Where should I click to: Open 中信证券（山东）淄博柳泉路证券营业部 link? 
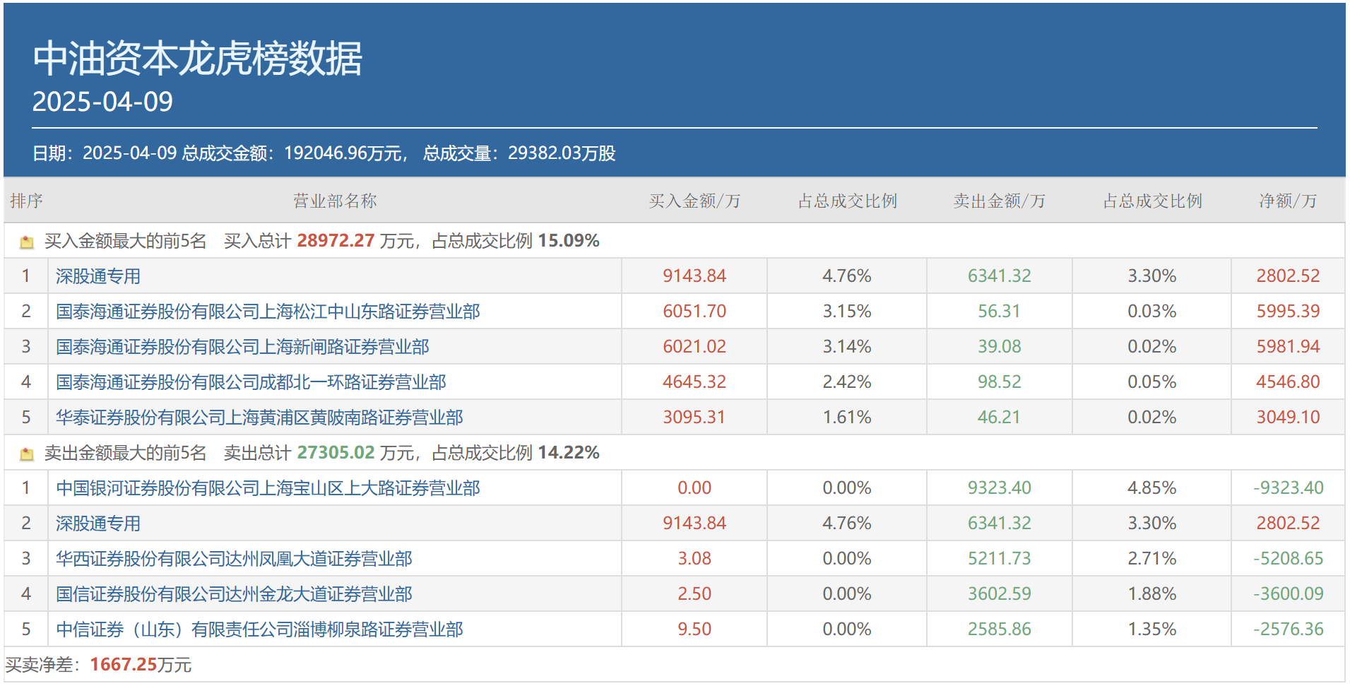pos(259,629)
